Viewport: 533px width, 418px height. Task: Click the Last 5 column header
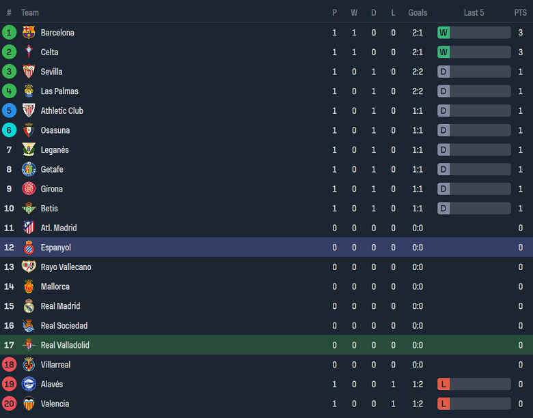474,12
